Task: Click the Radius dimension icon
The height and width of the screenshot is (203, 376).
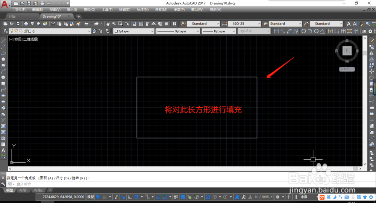Action: click(x=303, y=31)
